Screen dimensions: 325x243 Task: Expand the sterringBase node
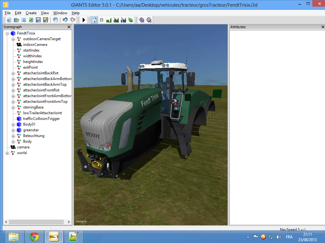13,108
